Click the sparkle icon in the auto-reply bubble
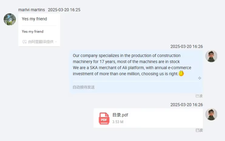 199,78
